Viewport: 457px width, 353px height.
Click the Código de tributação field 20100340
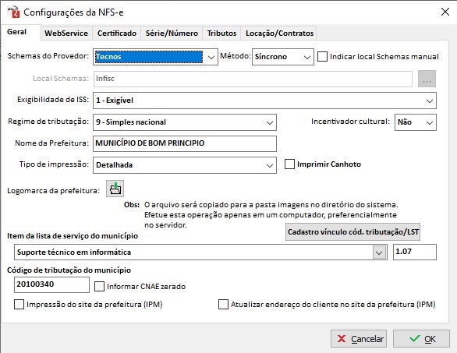(x=51, y=284)
